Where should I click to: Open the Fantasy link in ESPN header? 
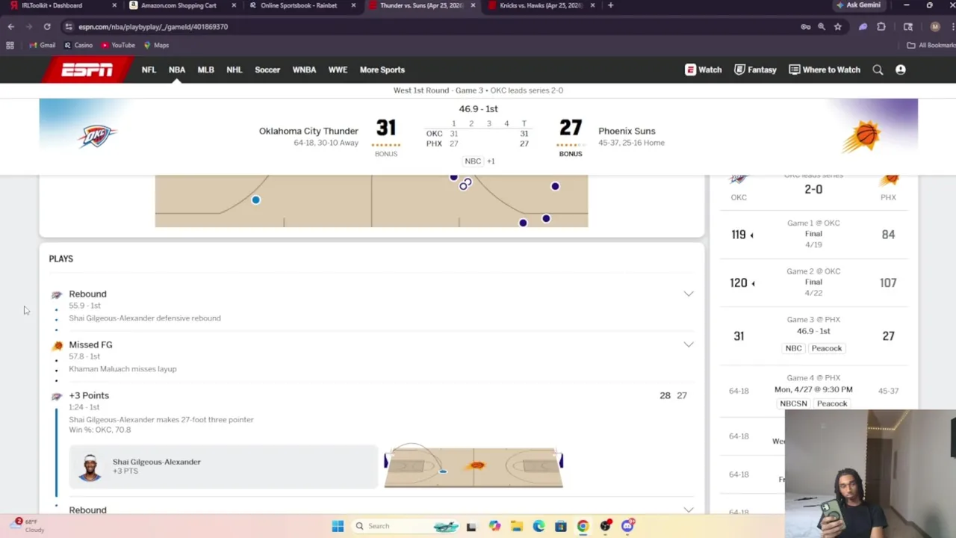click(x=755, y=69)
